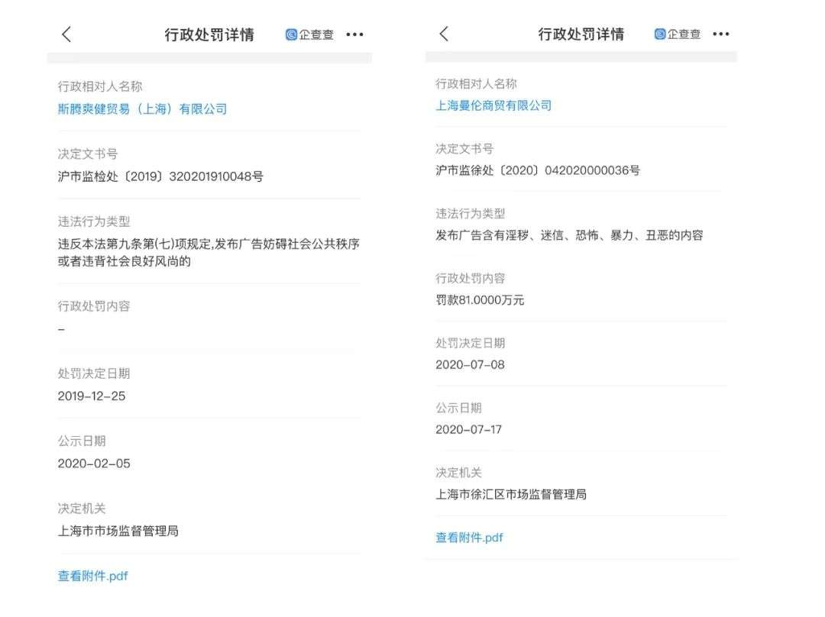The height and width of the screenshot is (617, 825).
Task: Tap 决定文书号 label on right page
Action: click(x=464, y=149)
